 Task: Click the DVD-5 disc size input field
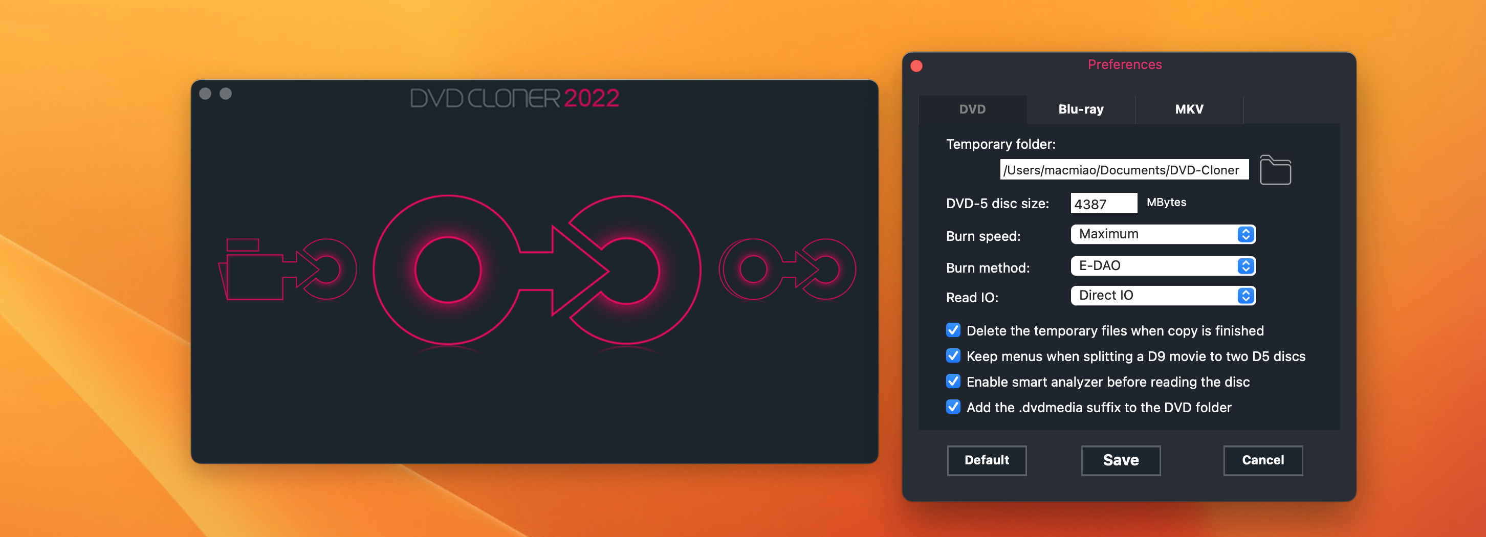[x=1103, y=204]
